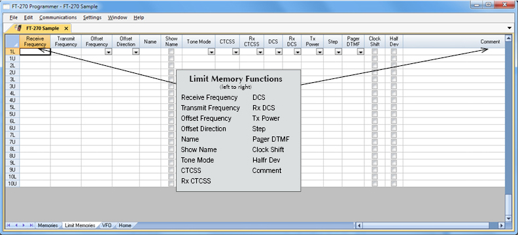
Task: Enable Clock Shift for row 10L
Action: click(x=375, y=177)
